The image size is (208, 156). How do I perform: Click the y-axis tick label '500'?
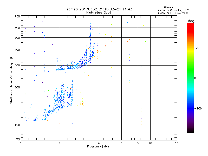[x=17, y=38]
